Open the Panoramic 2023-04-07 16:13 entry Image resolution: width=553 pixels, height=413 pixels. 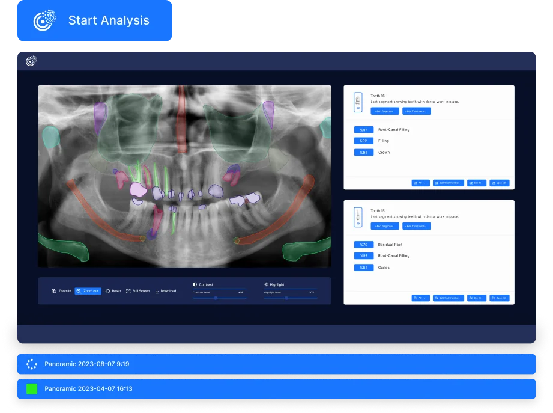[276, 388]
